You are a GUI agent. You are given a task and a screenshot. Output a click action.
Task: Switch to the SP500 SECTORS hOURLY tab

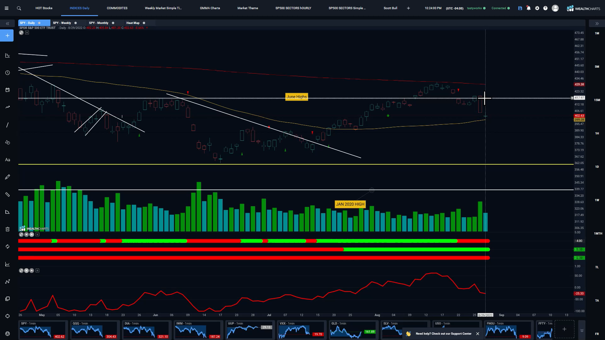(293, 8)
